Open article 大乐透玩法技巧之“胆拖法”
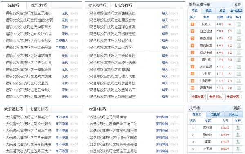The height and width of the screenshot is (154, 245). coord(28,117)
